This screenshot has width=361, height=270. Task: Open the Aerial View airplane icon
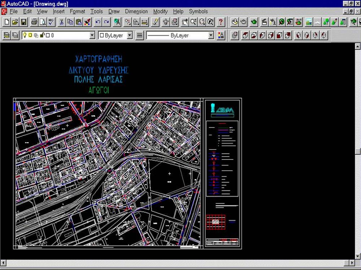[x=166, y=22]
